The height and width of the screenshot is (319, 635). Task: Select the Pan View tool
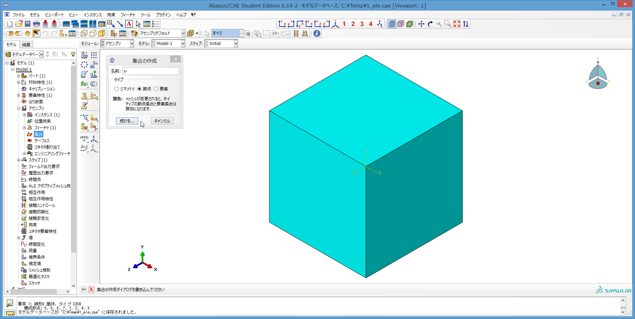pos(421,24)
